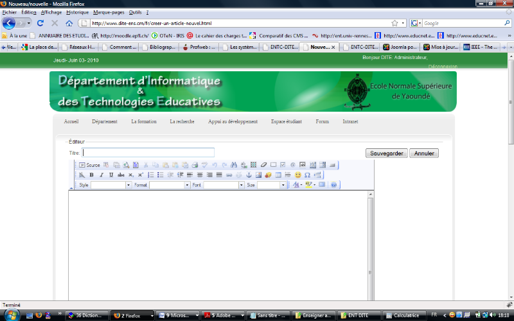Insert a numbered list

click(x=151, y=175)
